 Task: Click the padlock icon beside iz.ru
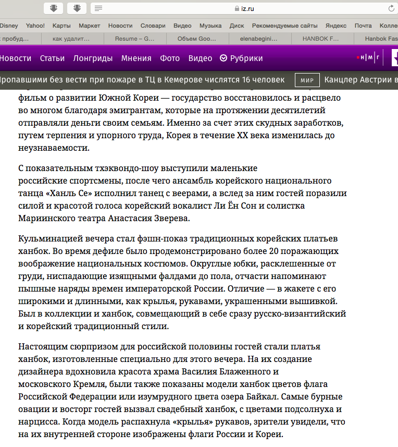pos(237,8)
